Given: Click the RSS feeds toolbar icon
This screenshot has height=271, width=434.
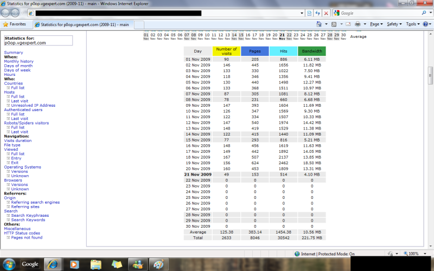Looking at the screenshot, I should (334, 24).
